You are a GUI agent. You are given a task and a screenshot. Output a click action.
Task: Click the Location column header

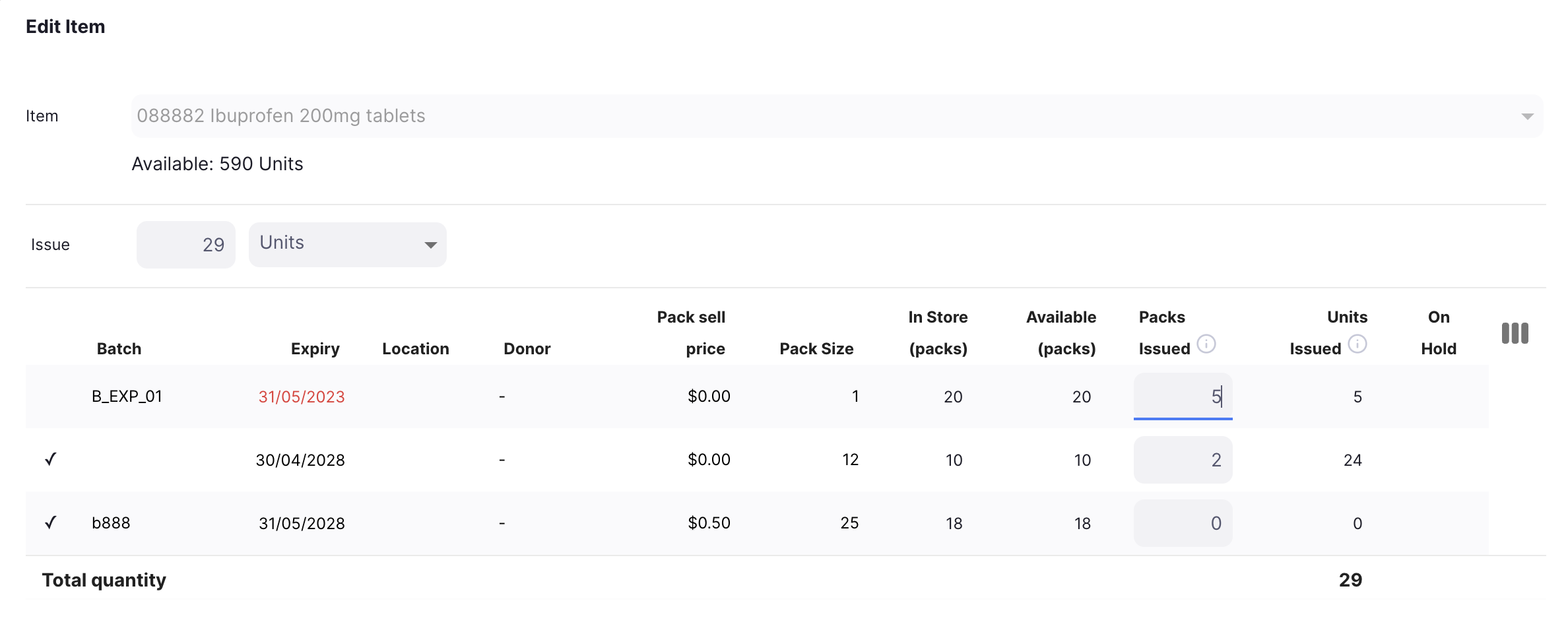point(415,348)
